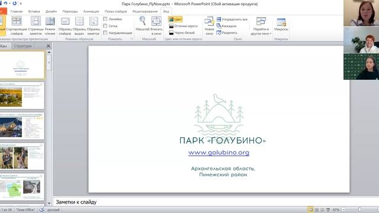Click Move Split (Разделить)
The height and width of the screenshot is (213, 379).
click(x=227, y=33)
